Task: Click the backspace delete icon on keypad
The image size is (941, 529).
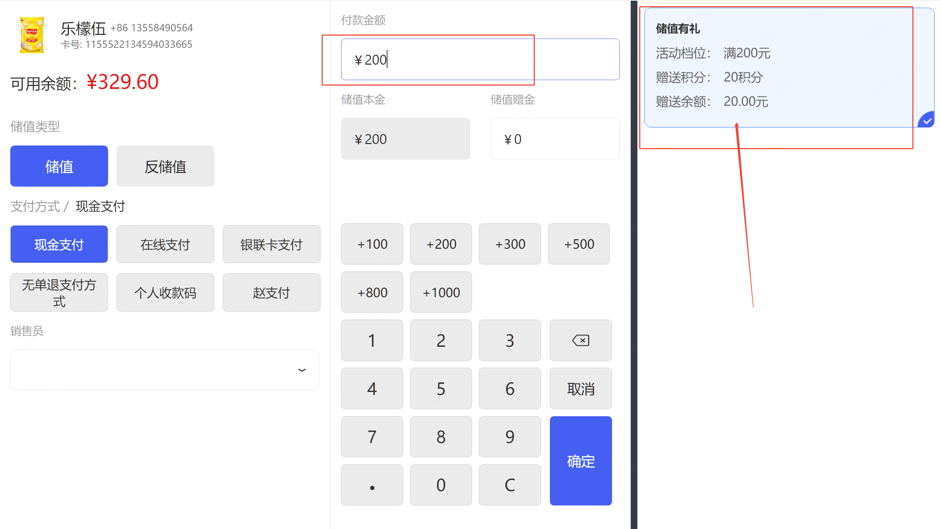Action: tap(580, 340)
